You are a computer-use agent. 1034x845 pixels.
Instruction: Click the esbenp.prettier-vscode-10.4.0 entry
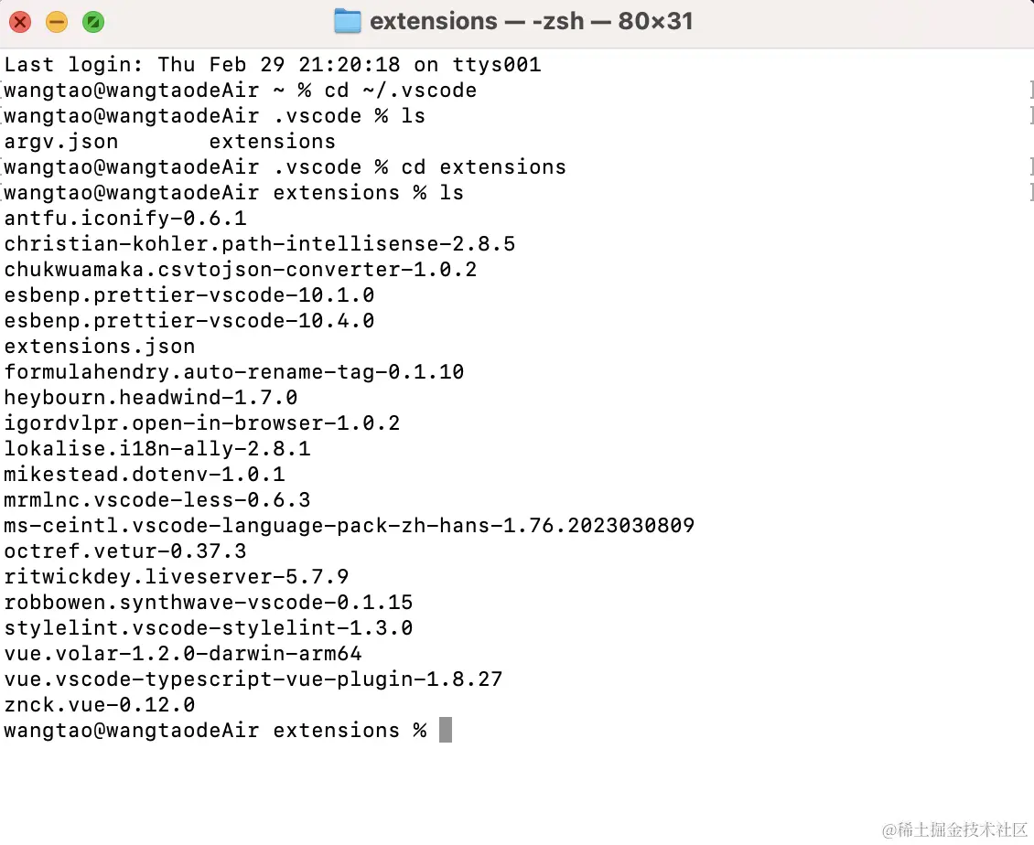tap(189, 321)
